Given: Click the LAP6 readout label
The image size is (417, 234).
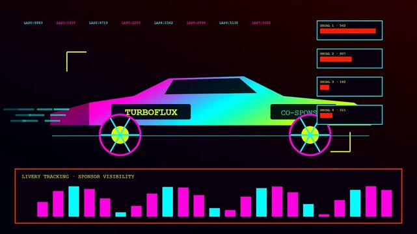Looking at the screenshot, I should click(x=229, y=23).
